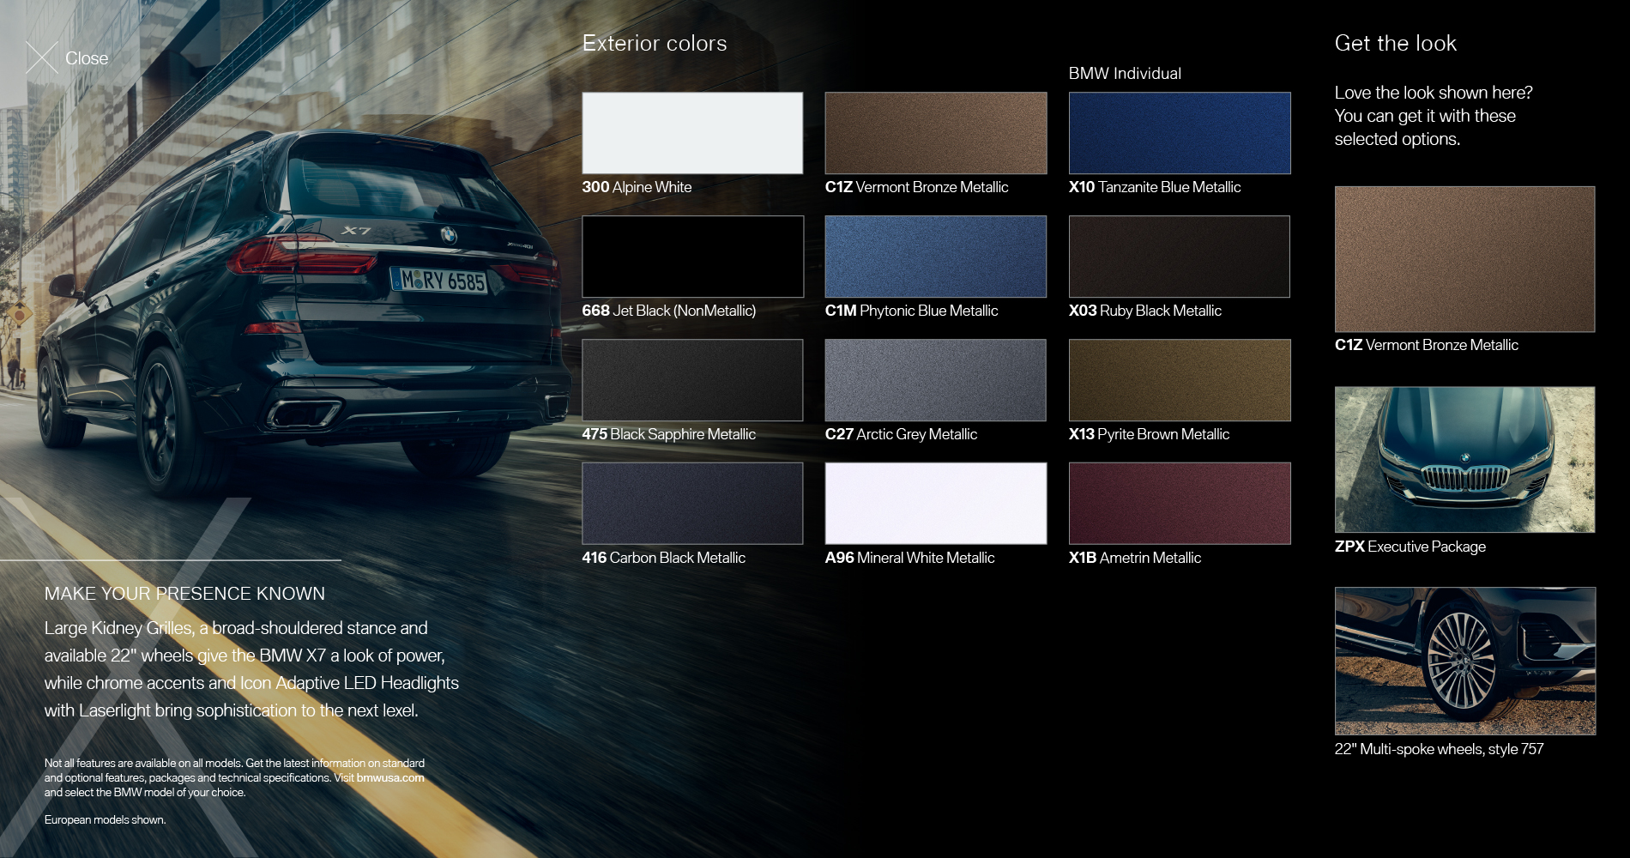Click the '475 Black Sapphire Metallic' label
The width and height of the screenshot is (1630, 858).
pos(669,434)
